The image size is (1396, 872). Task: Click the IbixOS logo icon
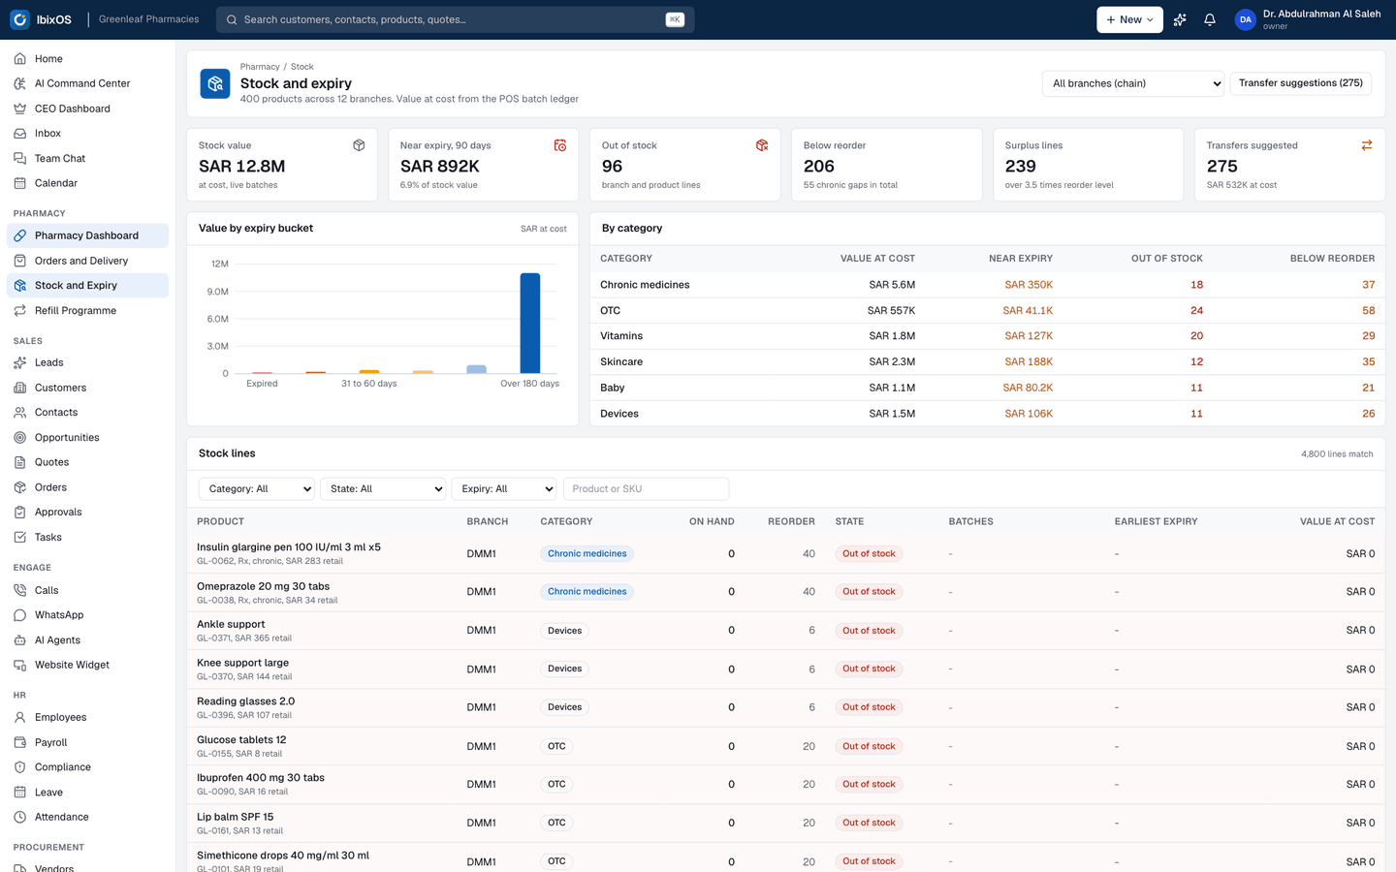click(19, 19)
